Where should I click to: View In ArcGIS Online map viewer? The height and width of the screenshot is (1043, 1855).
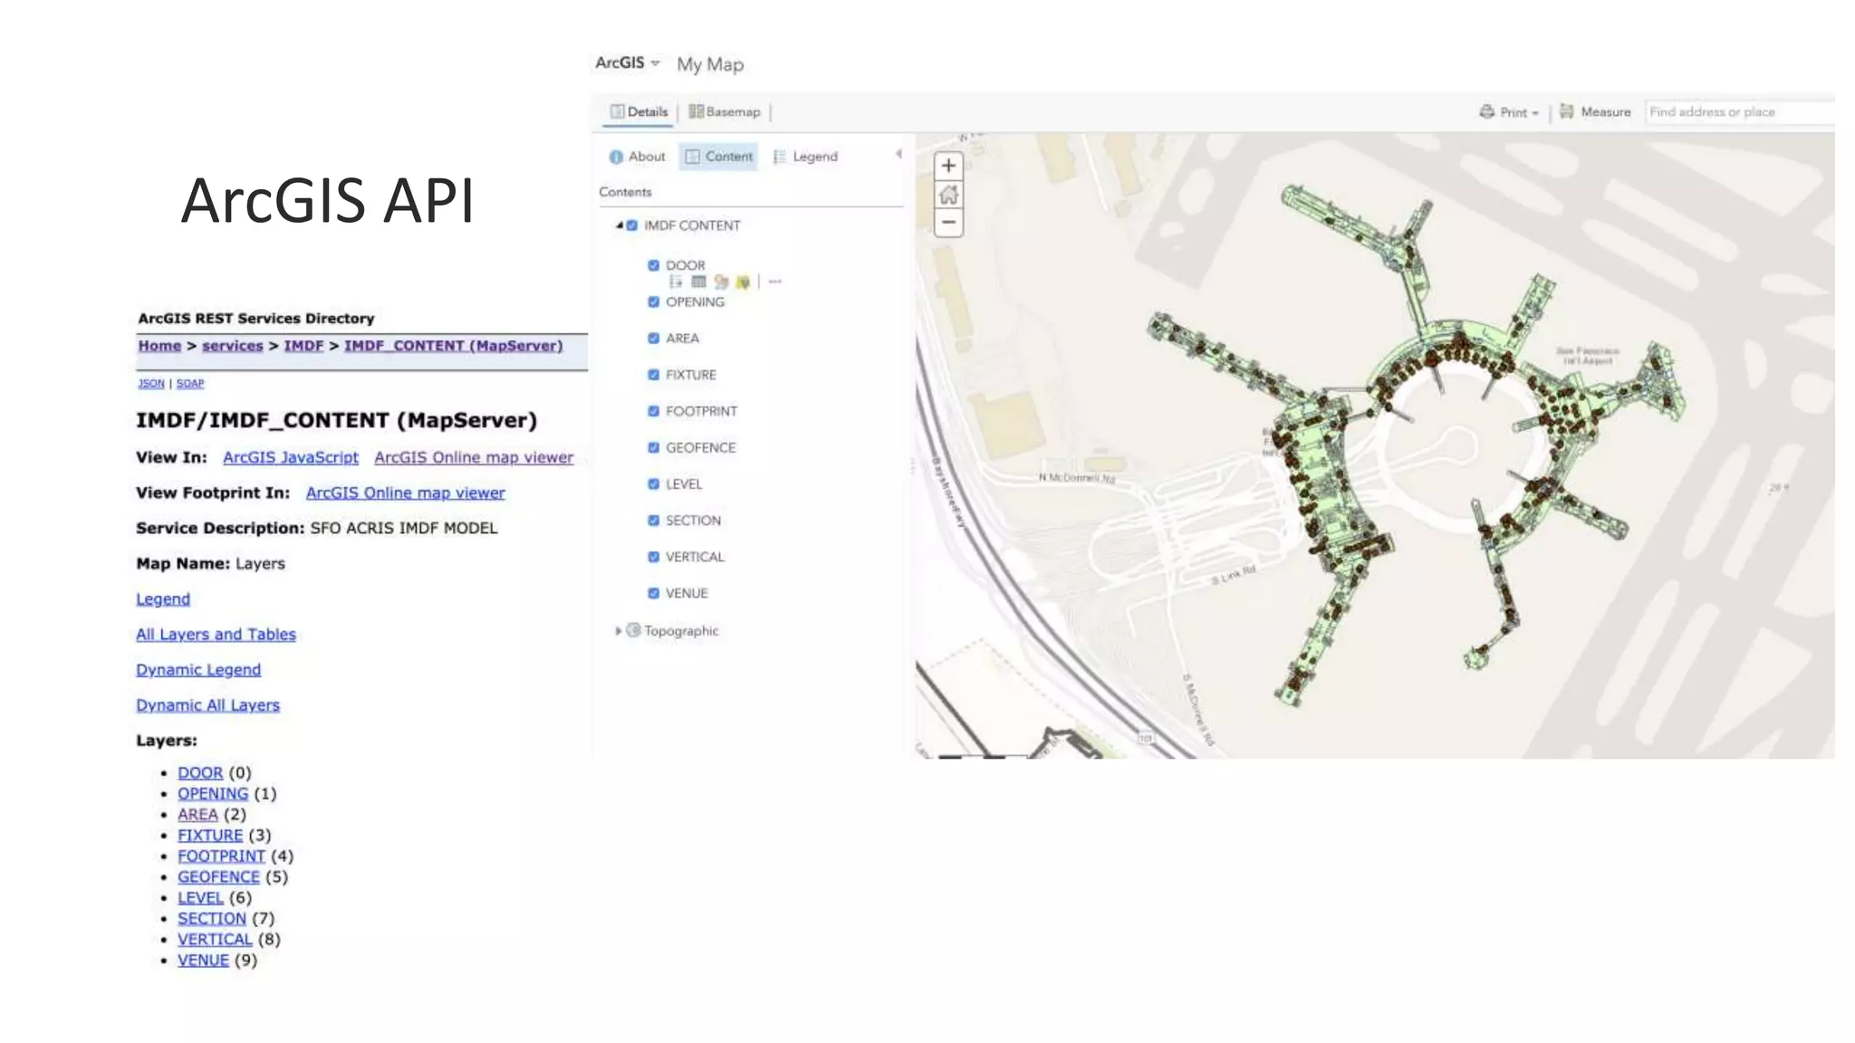click(474, 457)
